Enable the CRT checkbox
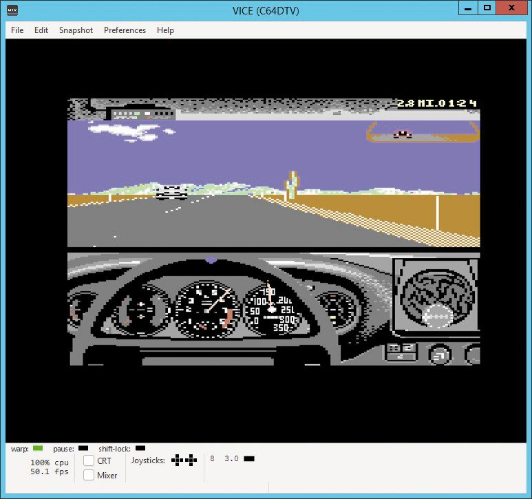 coord(89,460)
